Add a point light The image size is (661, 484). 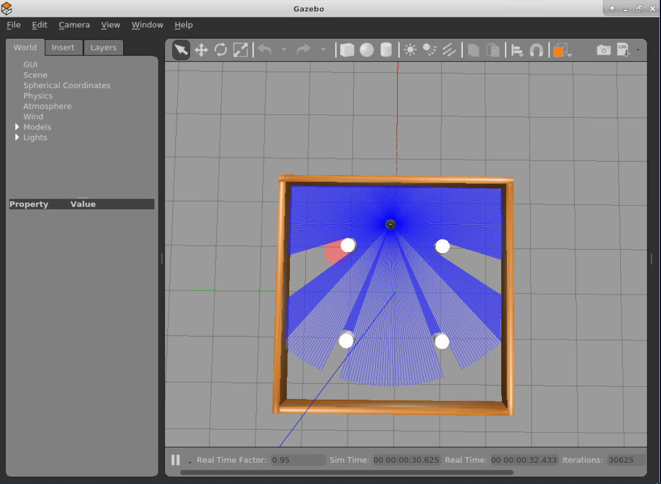pyautogui.click(x=410, y=51)
